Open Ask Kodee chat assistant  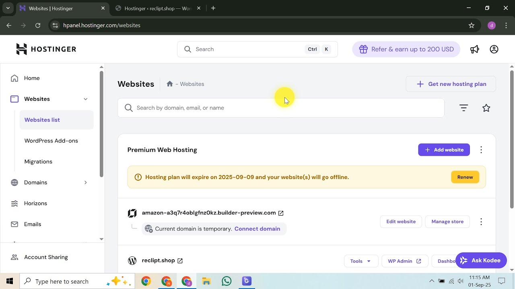pos(481,261)
